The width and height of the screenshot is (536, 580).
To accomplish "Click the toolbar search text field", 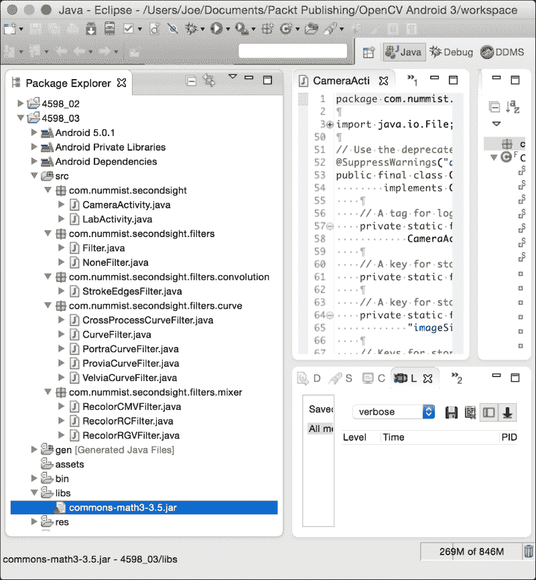I will tap(293, 51).
